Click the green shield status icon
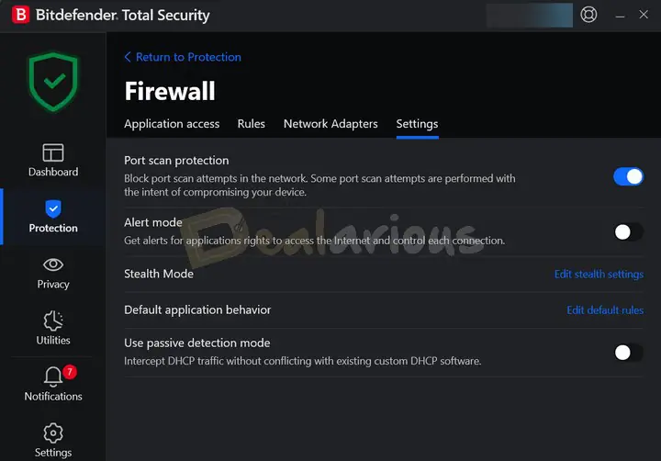 pyautogui.click(x=53, y=82)
